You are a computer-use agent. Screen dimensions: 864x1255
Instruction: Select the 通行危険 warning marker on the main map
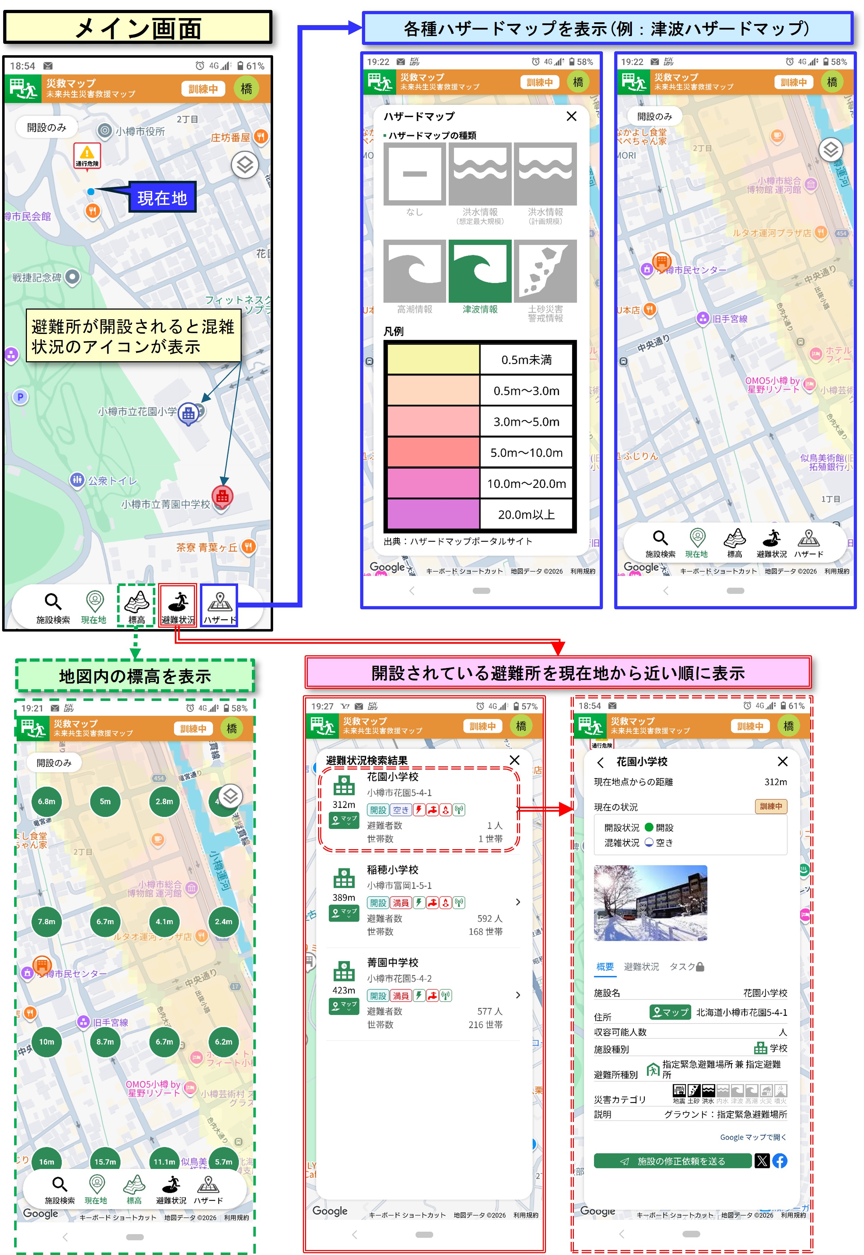pos(87,156)
